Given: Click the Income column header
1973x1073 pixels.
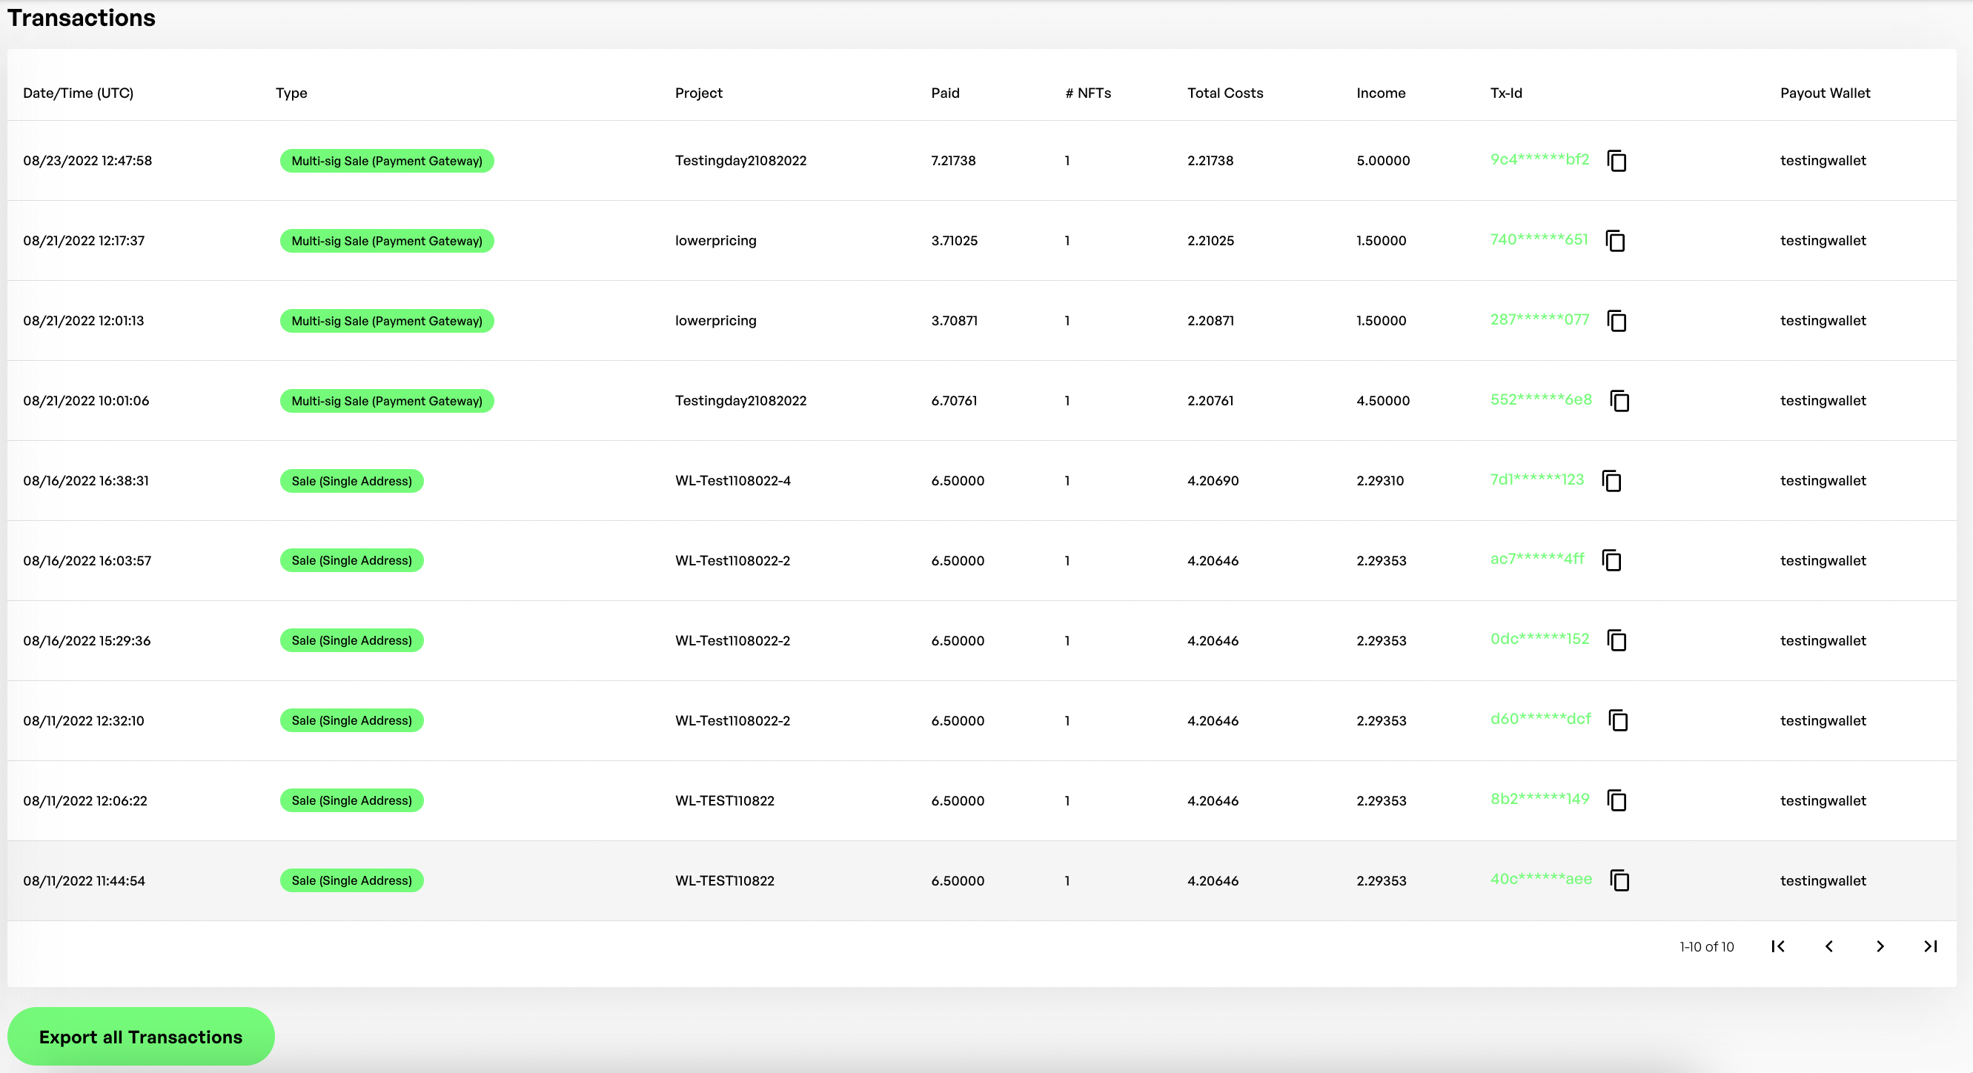Looking at the screenshot, I should pyautogui.click(x=1380, y=93).
